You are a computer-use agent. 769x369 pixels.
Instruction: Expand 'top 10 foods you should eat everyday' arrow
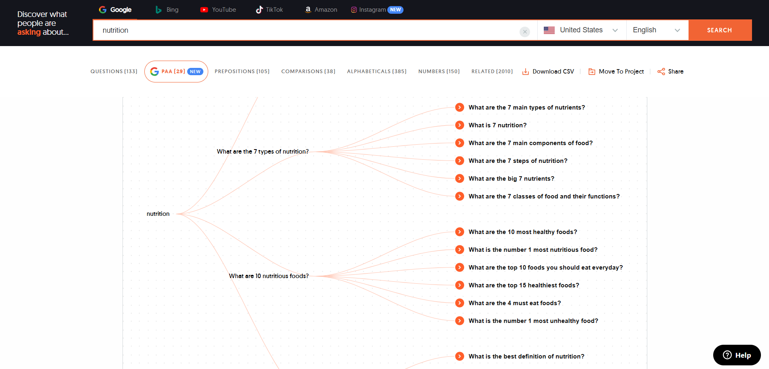[x=460, y=268]
